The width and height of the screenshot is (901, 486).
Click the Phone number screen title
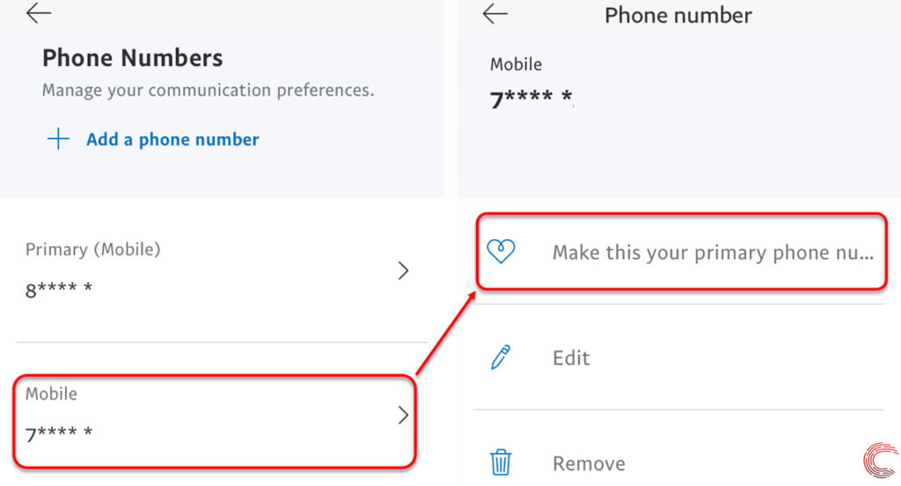coord(678,16)
